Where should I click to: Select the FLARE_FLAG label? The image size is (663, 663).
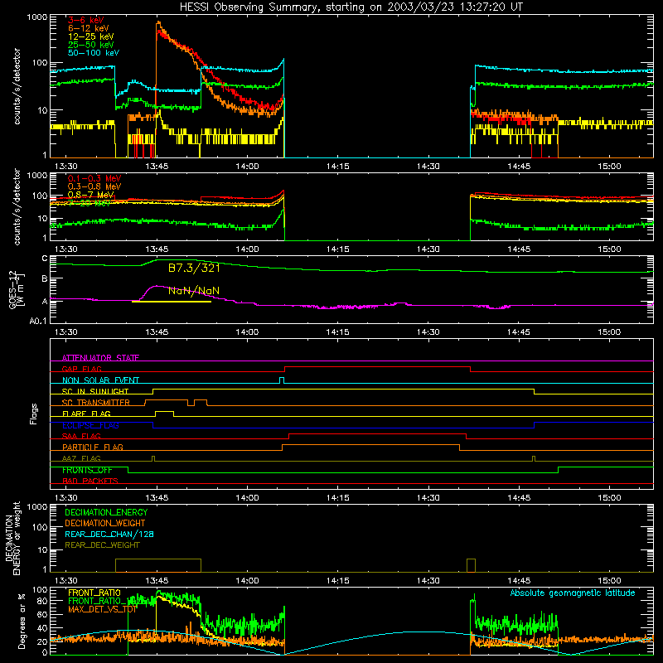(86, 414)
